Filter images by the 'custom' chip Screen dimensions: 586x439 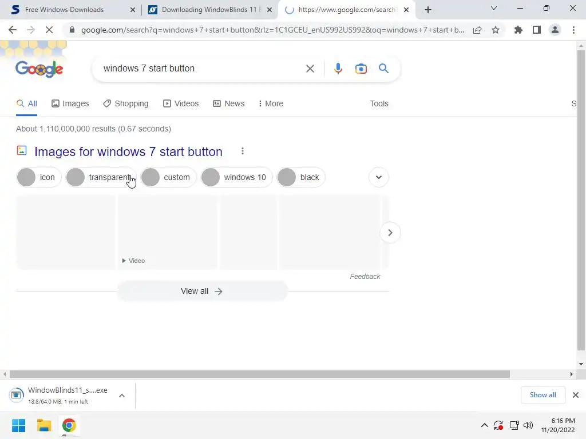tap(169, 177)
